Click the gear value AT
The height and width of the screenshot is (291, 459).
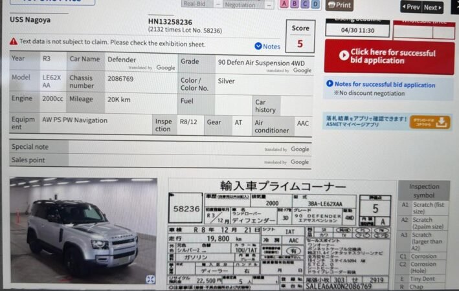(238, 122)
